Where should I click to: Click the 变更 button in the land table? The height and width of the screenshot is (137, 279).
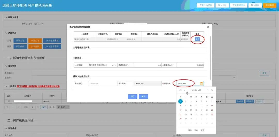pos(197,39)
